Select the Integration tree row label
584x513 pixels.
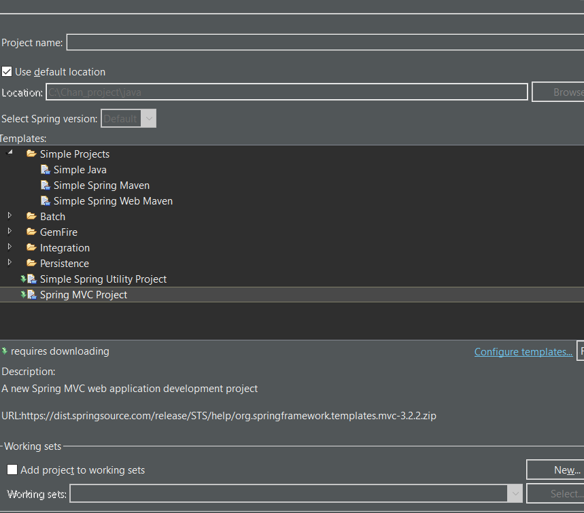click(65, 248)
